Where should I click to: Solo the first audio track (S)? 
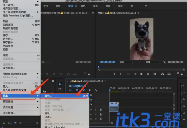pyautogui.click(x=96, y=110)
